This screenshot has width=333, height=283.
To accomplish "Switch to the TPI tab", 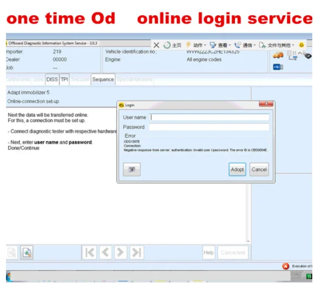I will [x=64, y=80].
